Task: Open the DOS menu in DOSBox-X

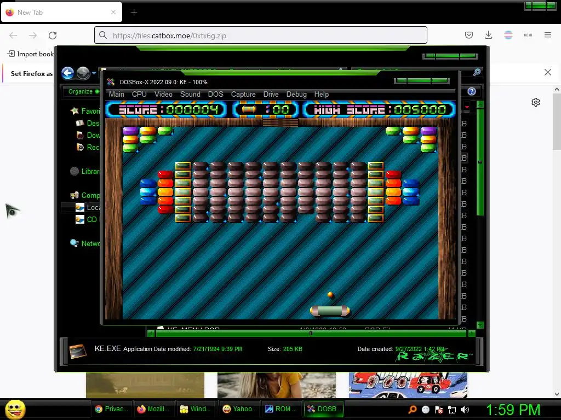Action: [x=215, y=94]
